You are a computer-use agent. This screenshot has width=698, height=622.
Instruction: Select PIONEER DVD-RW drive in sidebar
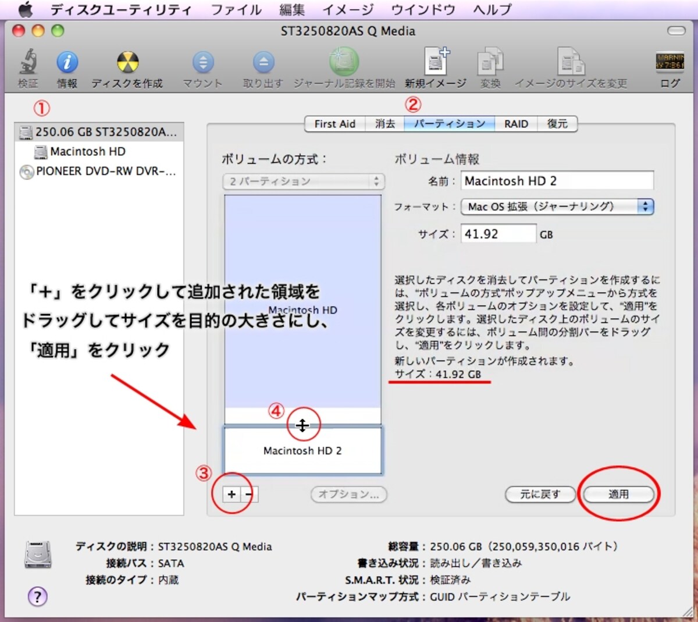(99, 172)
